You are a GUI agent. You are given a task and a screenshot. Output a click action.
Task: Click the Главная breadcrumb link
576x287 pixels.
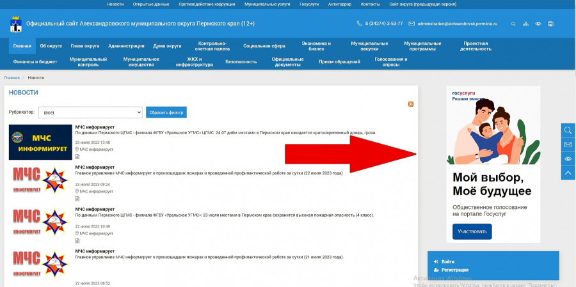tap(12, 78)
